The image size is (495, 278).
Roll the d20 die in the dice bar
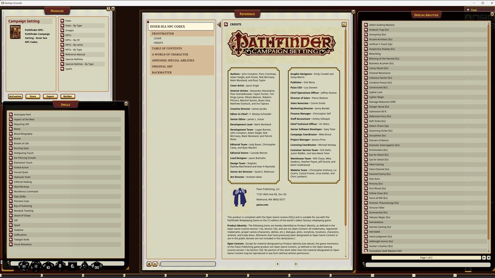pyautogui.click(x=23, y=266)
